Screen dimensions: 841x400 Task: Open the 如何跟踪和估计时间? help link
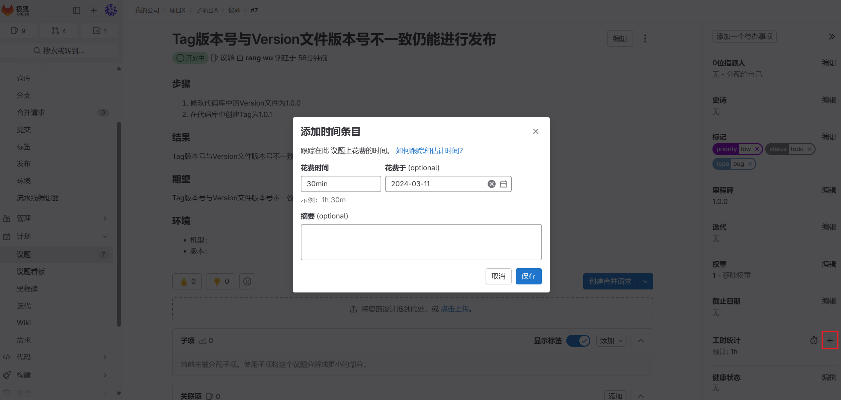(x=429, y=150)
